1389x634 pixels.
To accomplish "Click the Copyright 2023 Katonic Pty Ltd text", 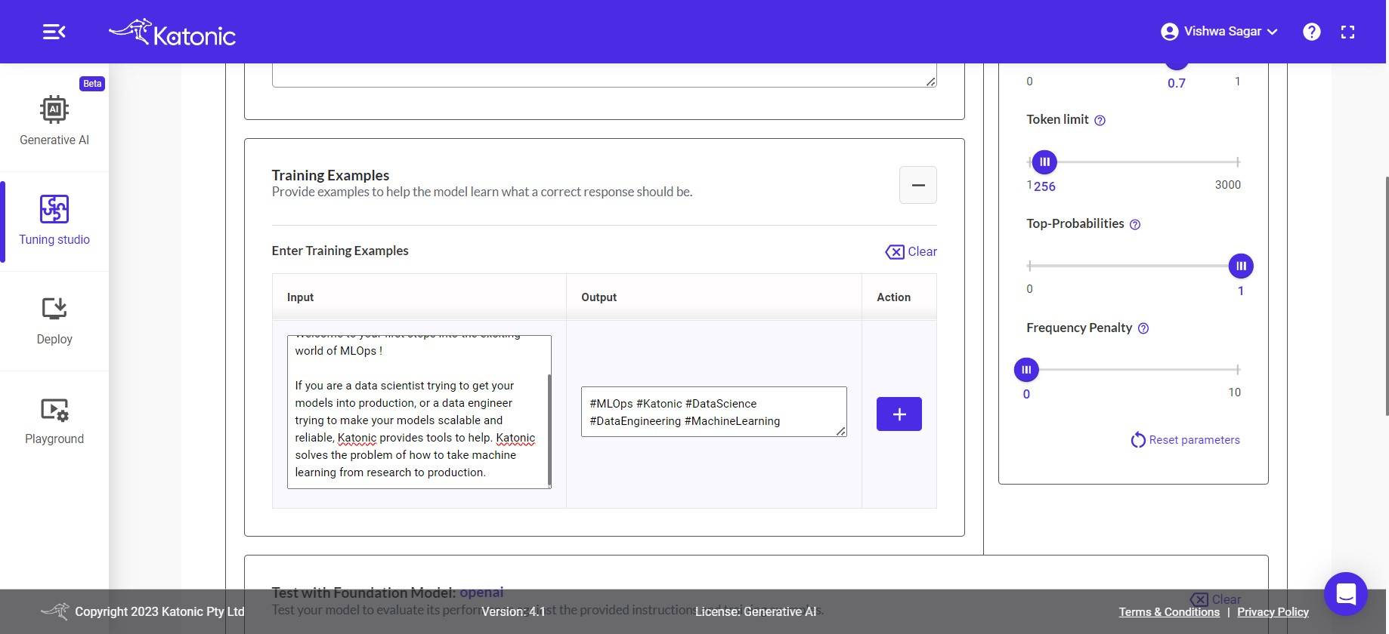I will point(159,611).
